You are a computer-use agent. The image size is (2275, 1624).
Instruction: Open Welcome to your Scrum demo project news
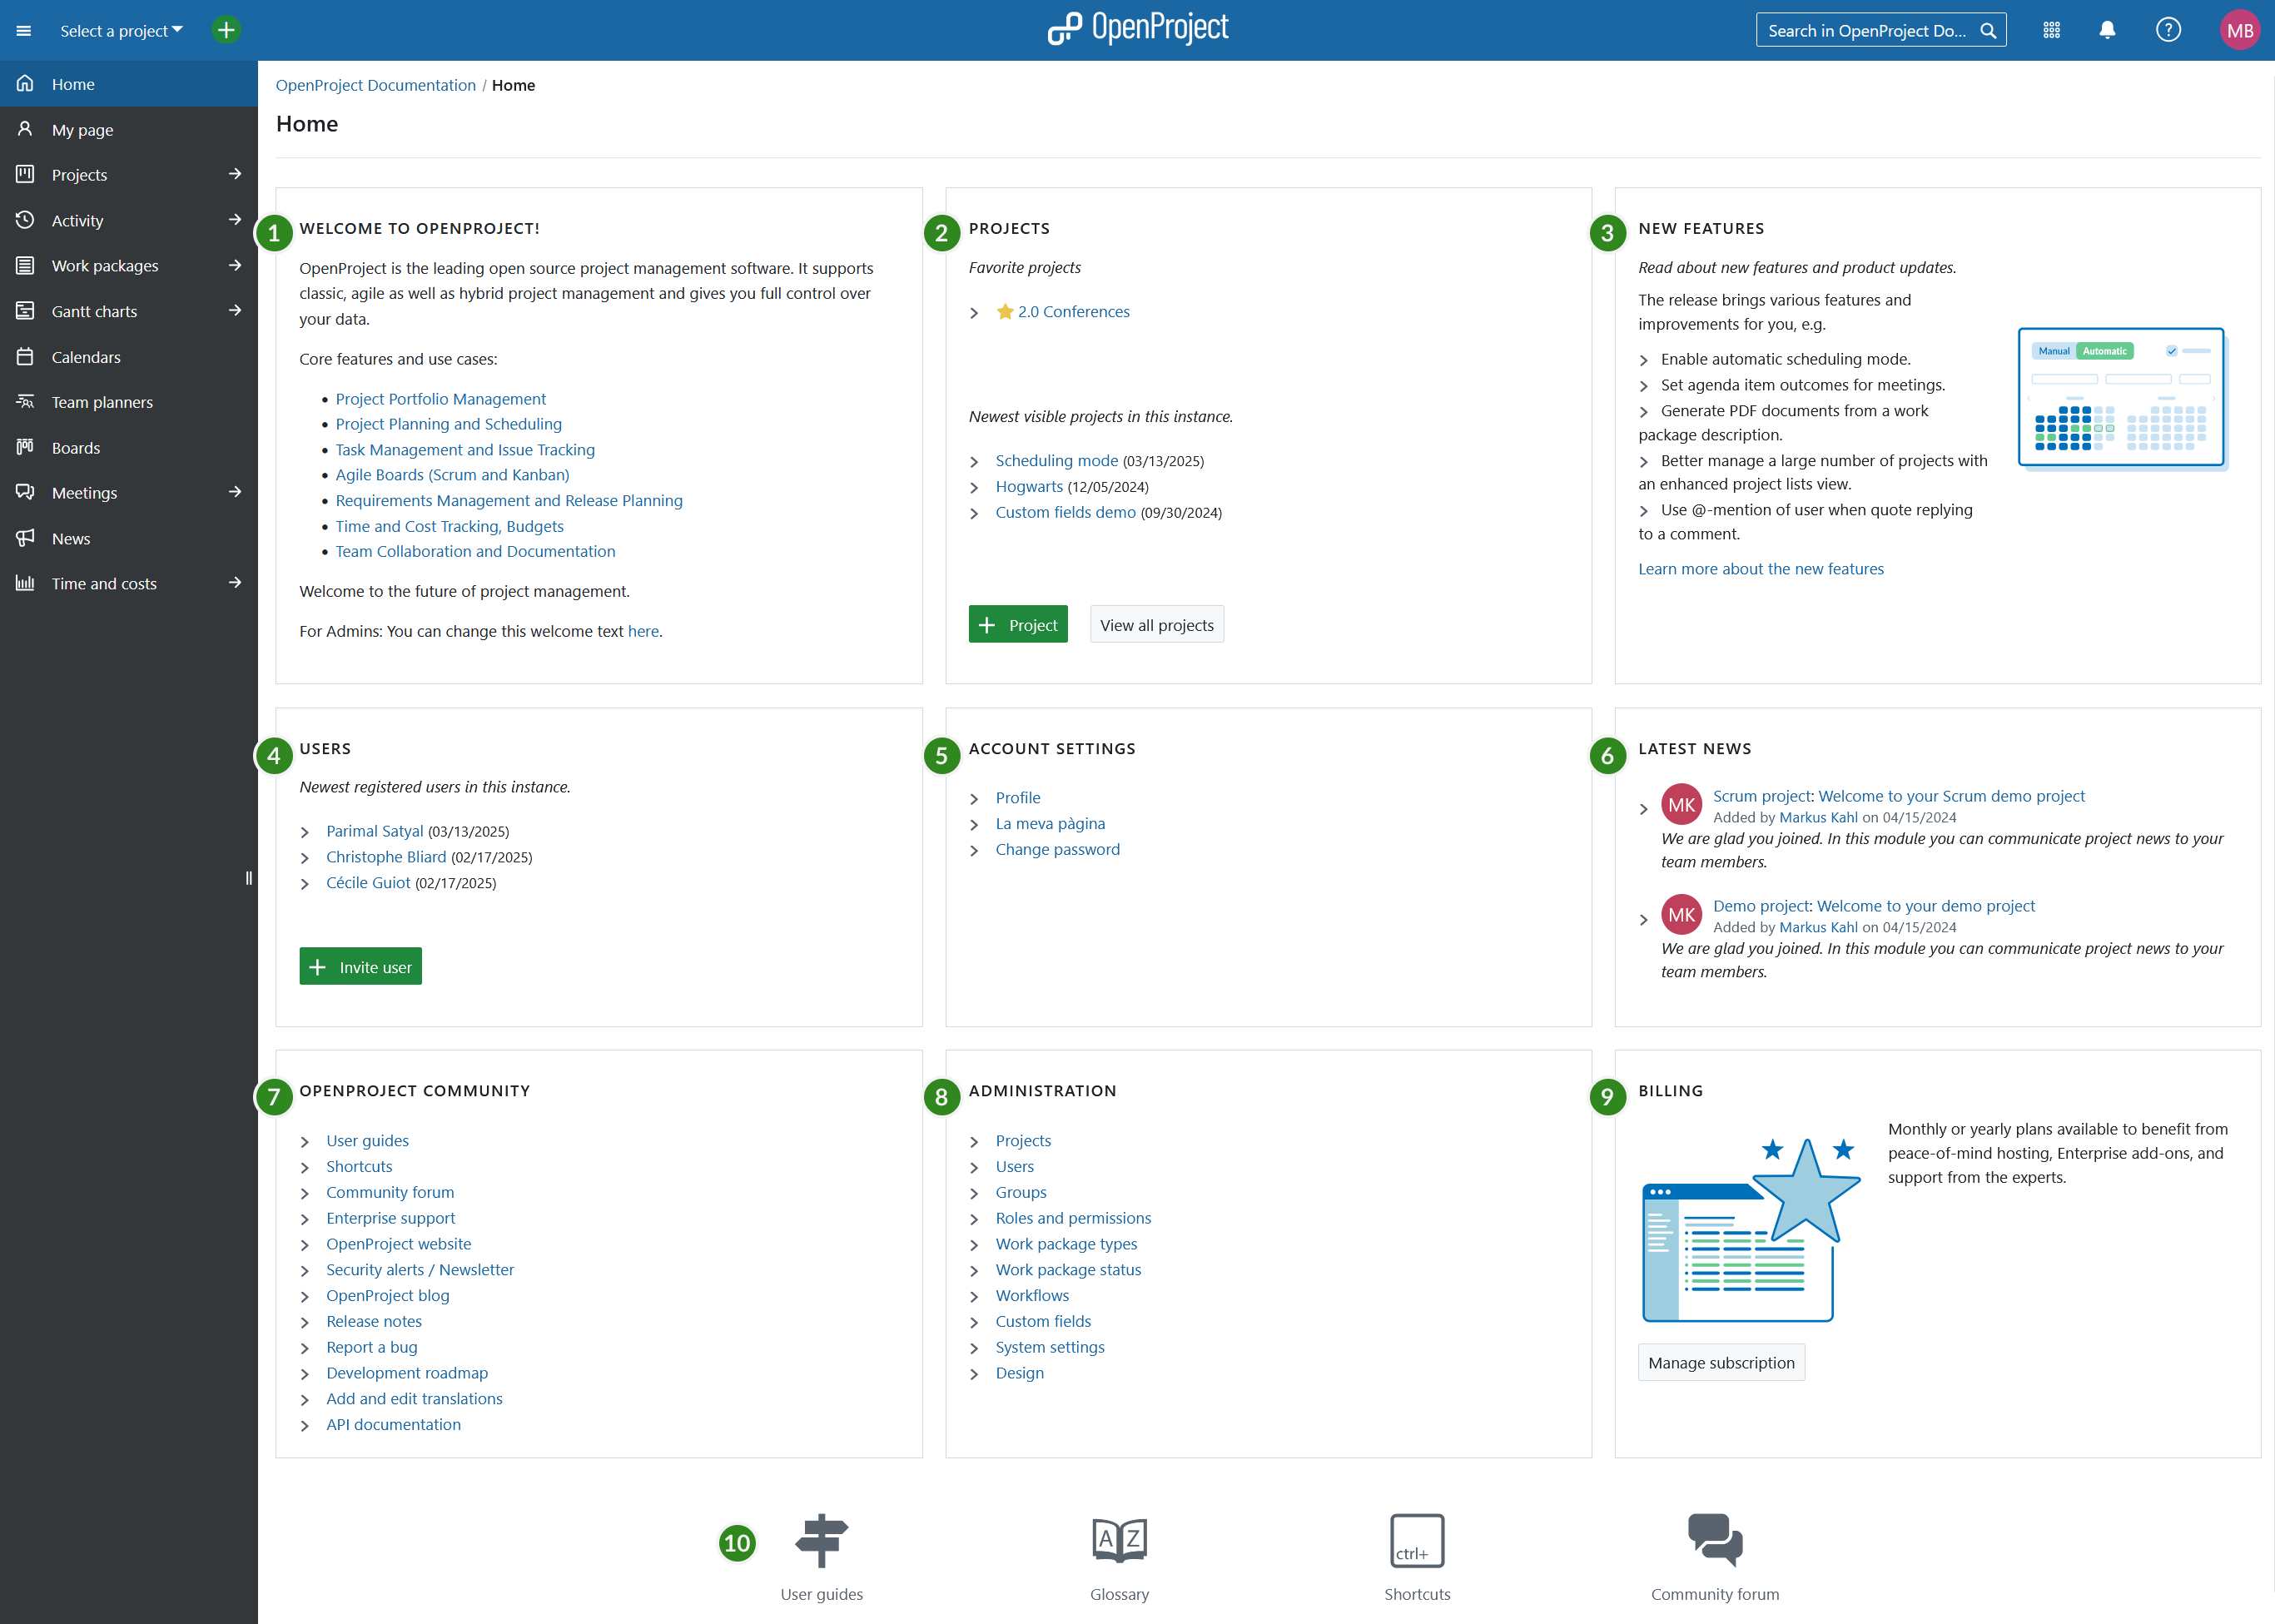[1952, 796]
